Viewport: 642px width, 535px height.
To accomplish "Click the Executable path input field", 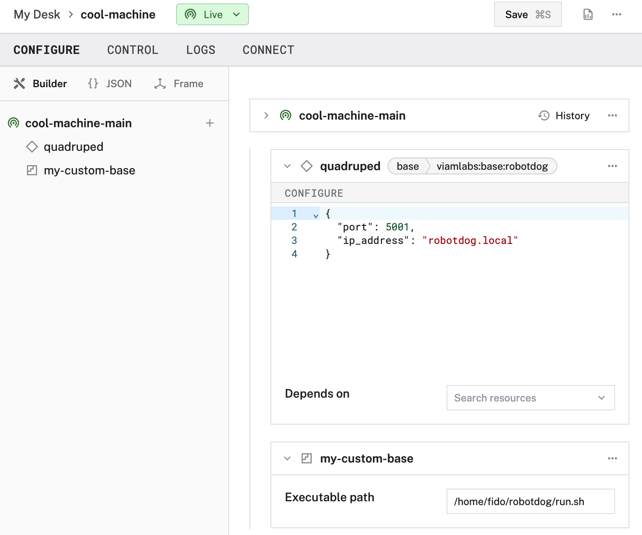I will [530, 501].
